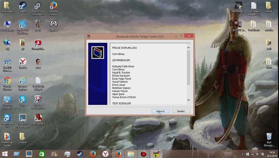279x158 pixels.
Task: Open the File Explorer taskbar button
Action: tap(131, 154)
